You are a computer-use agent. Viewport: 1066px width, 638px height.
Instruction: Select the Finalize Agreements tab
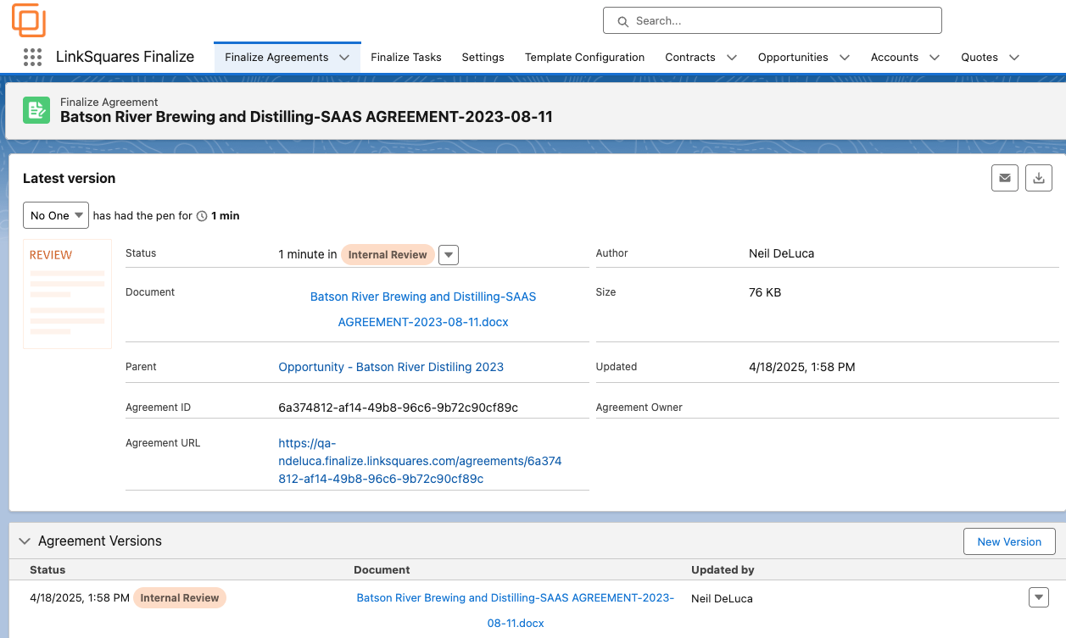276,58
